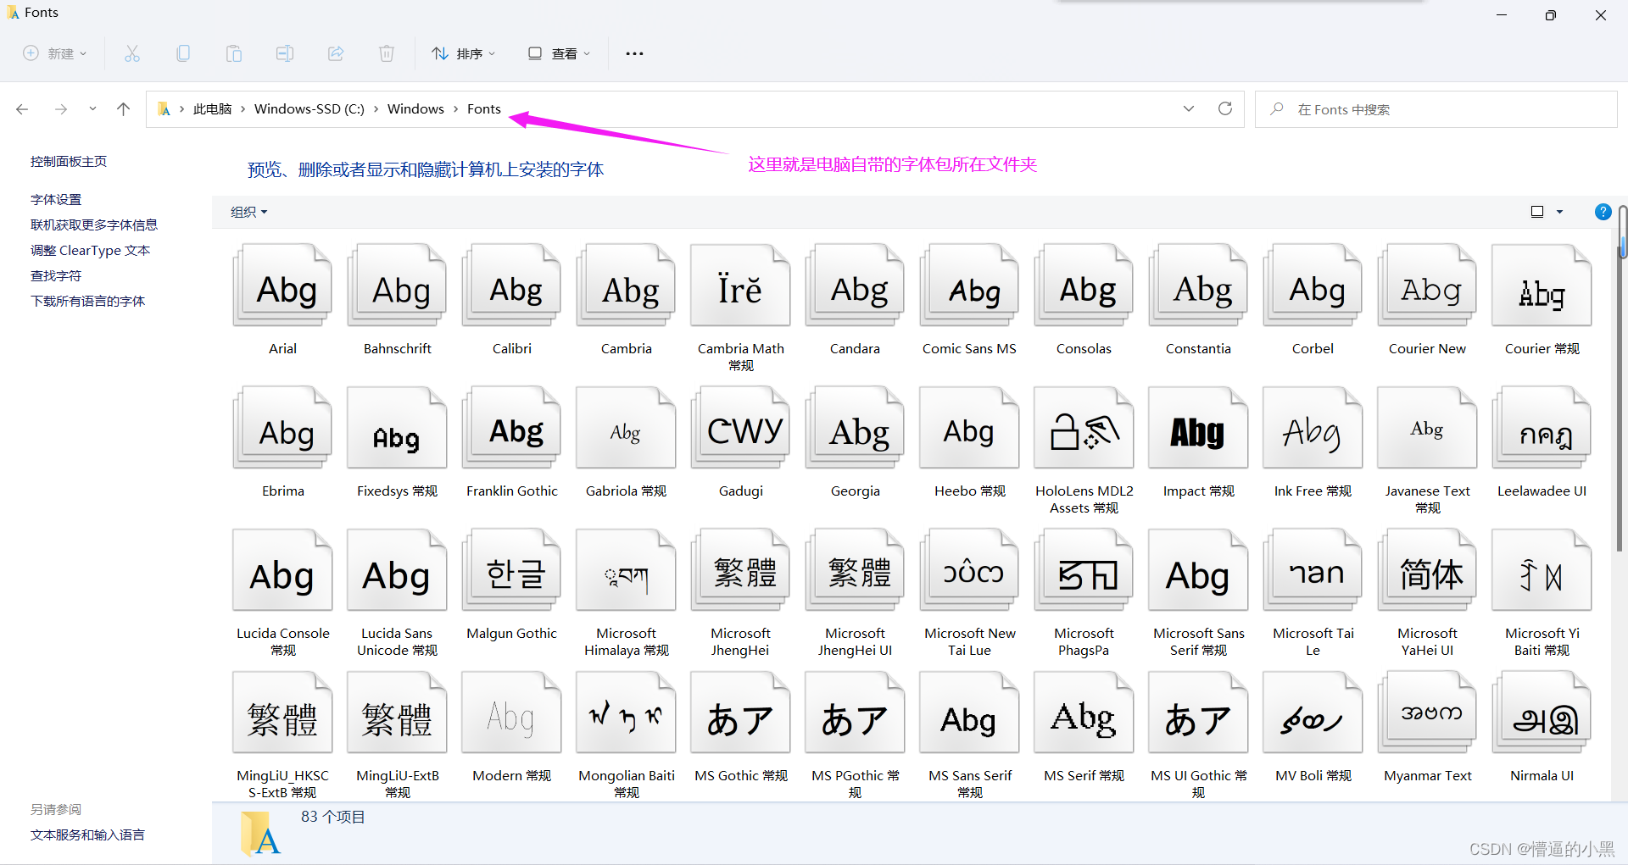Select the Consolas font thumbnail
This screenshot has height=865, width=1628.
pyautogui.click(x=1084, y=286)
